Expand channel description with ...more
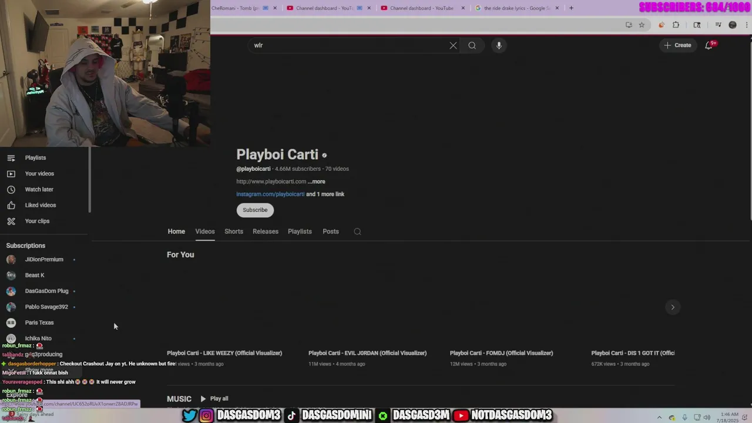The width and height of the screenshot is (752, 423). [x=316, y=182]
